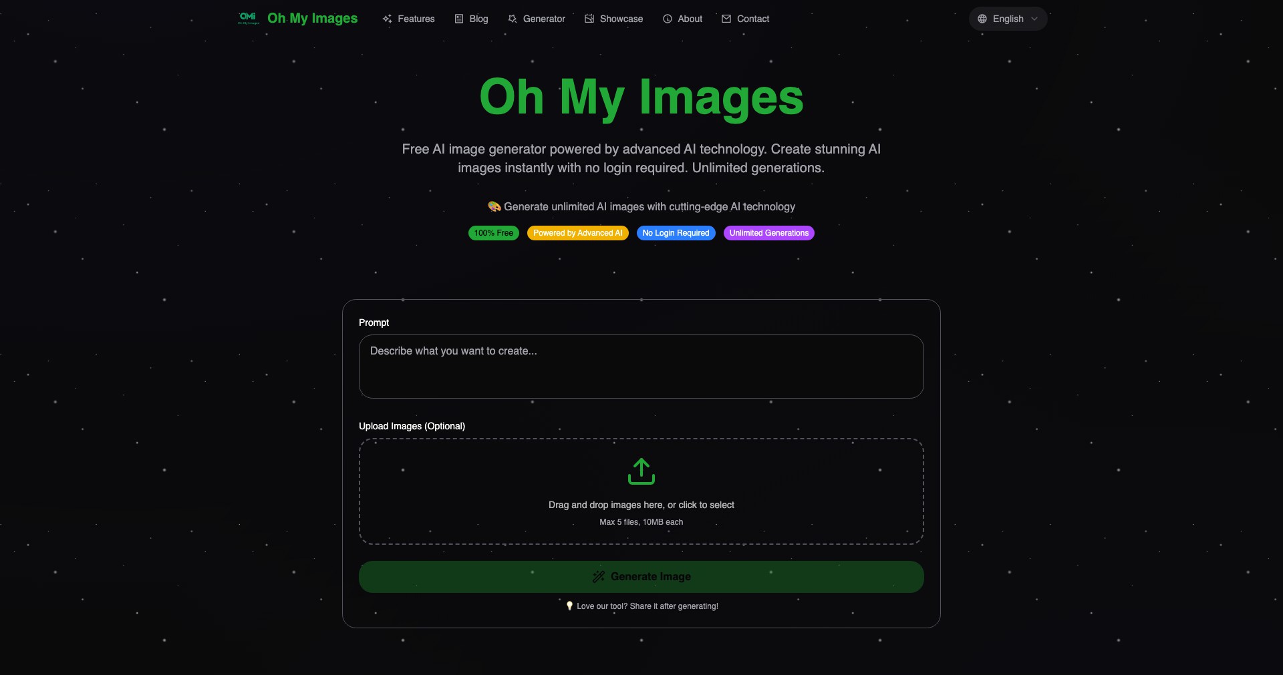1283x675 pixels.
Task: Click the magic wand icon on Generate
Action: 599,576
